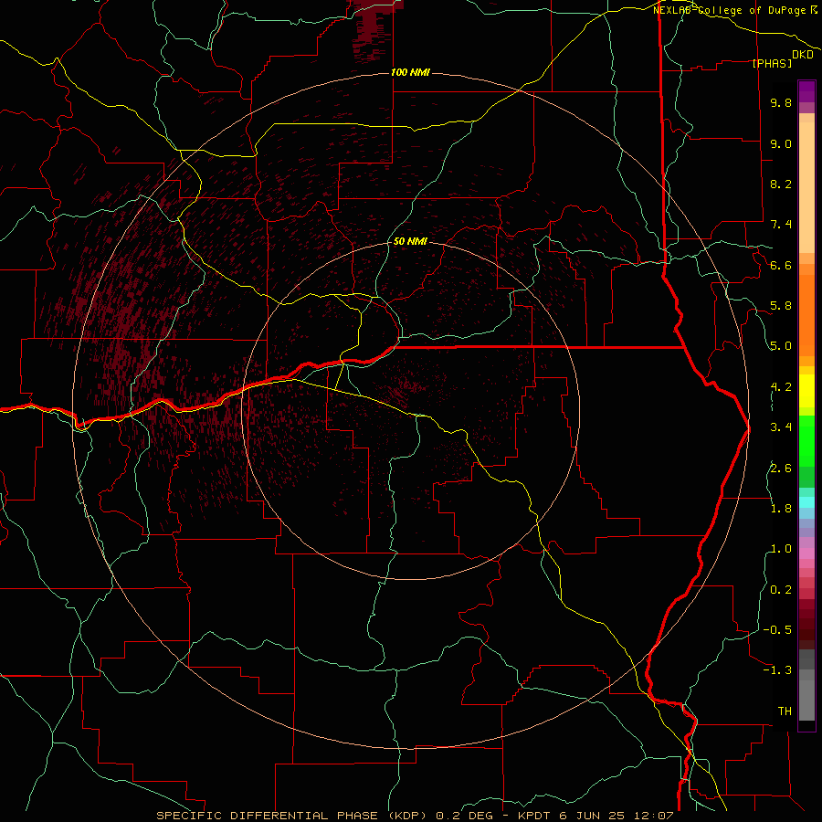The width and height of the screenshot is (822, 822).
Task: Click the DKD units label
Action: (x=803, y=55)
